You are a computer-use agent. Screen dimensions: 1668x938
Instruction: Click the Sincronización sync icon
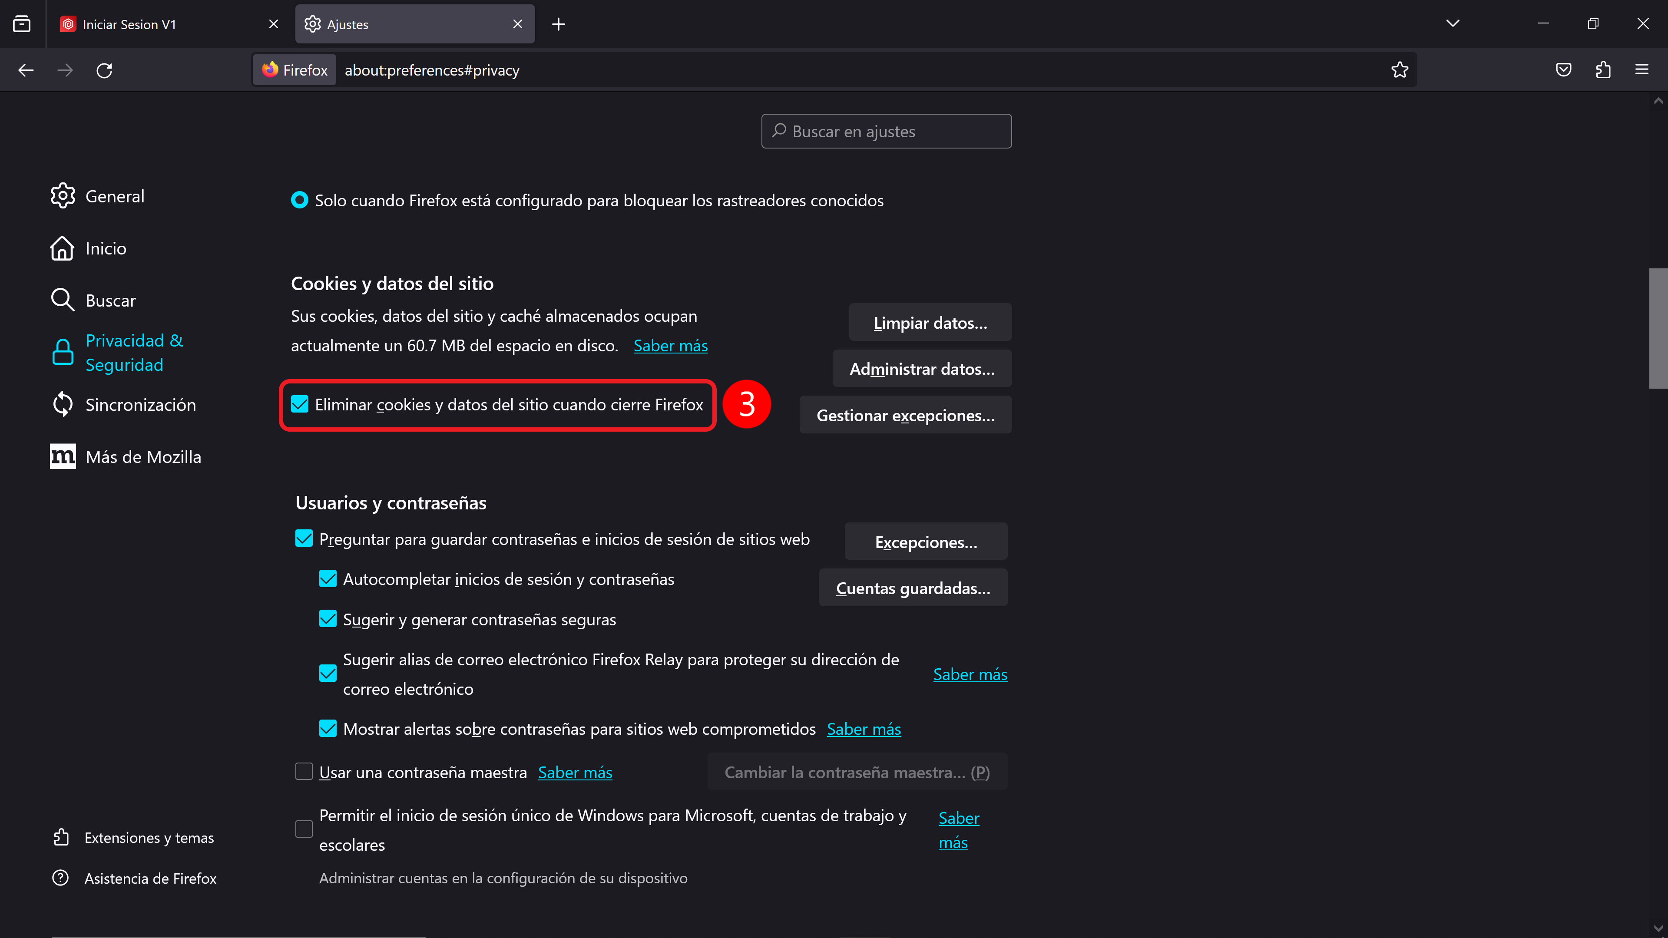63,404
